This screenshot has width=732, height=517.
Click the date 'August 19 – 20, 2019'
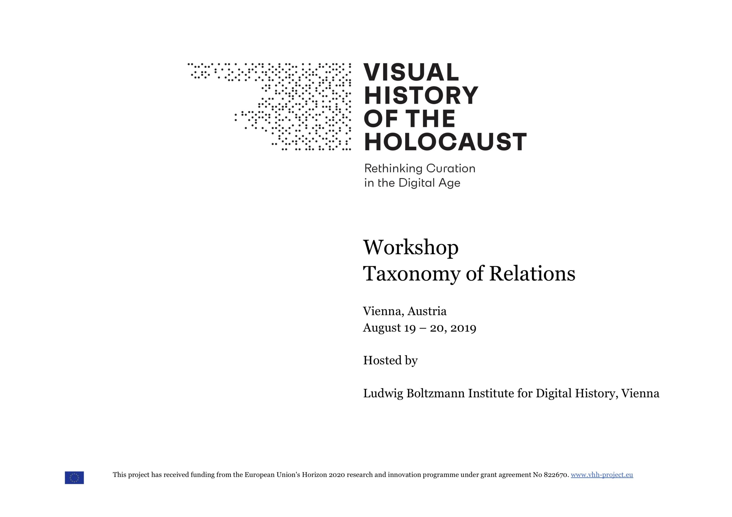pyautogui.click(x=419, y=328)
